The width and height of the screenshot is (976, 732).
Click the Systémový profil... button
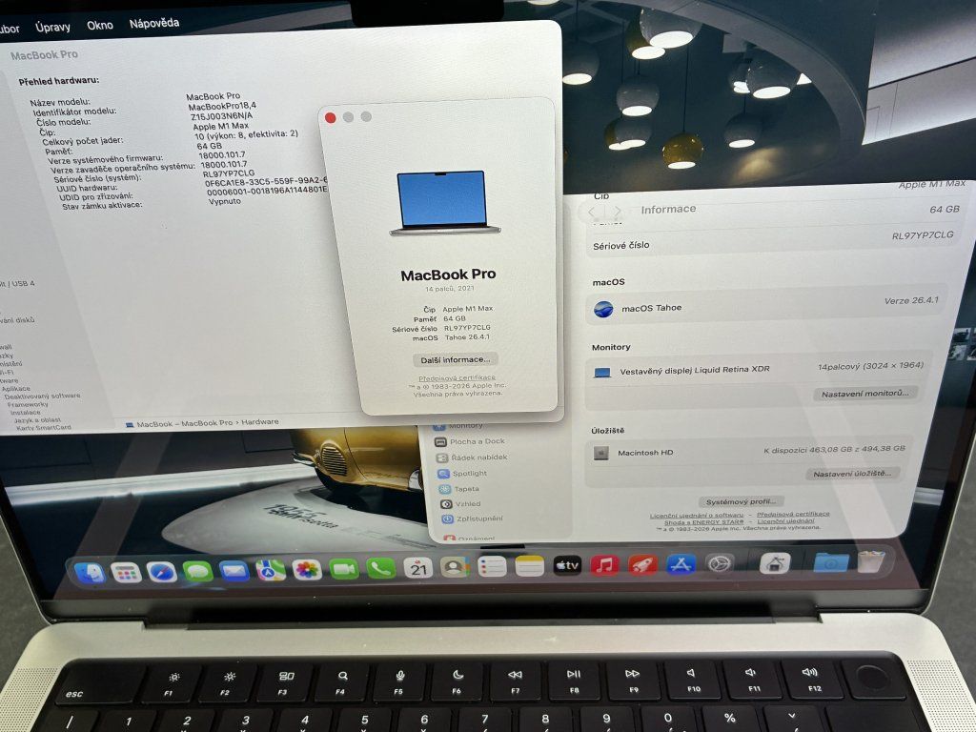click(x=741, y=501)
